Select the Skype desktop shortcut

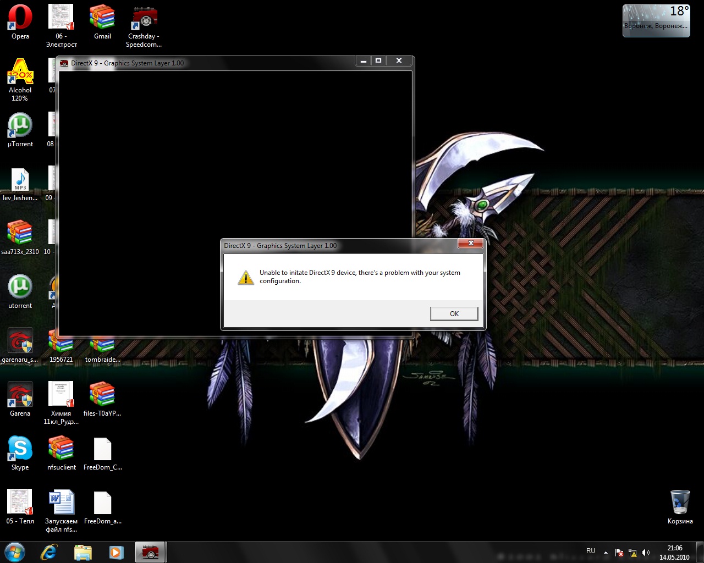click(20, 453)
